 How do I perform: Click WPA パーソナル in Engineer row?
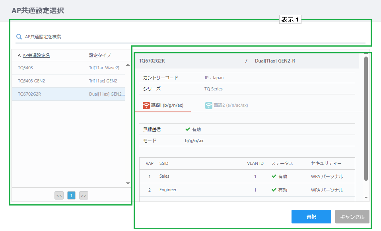327,190
